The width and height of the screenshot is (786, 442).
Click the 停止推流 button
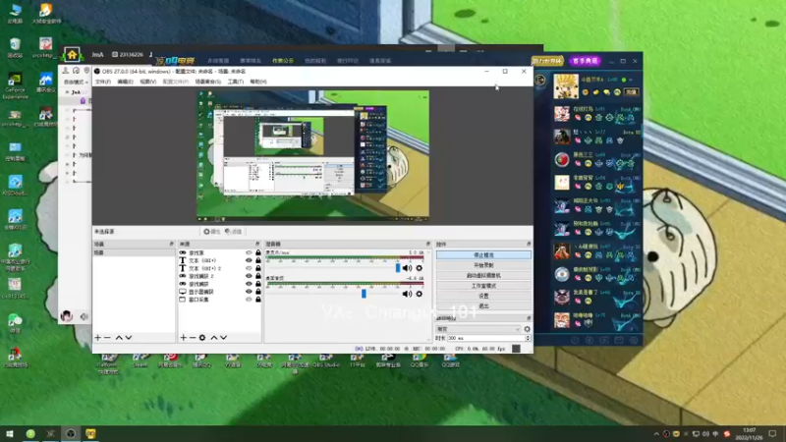[483, 255]
